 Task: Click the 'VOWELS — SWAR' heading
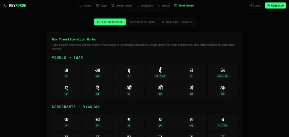(67, 58)
